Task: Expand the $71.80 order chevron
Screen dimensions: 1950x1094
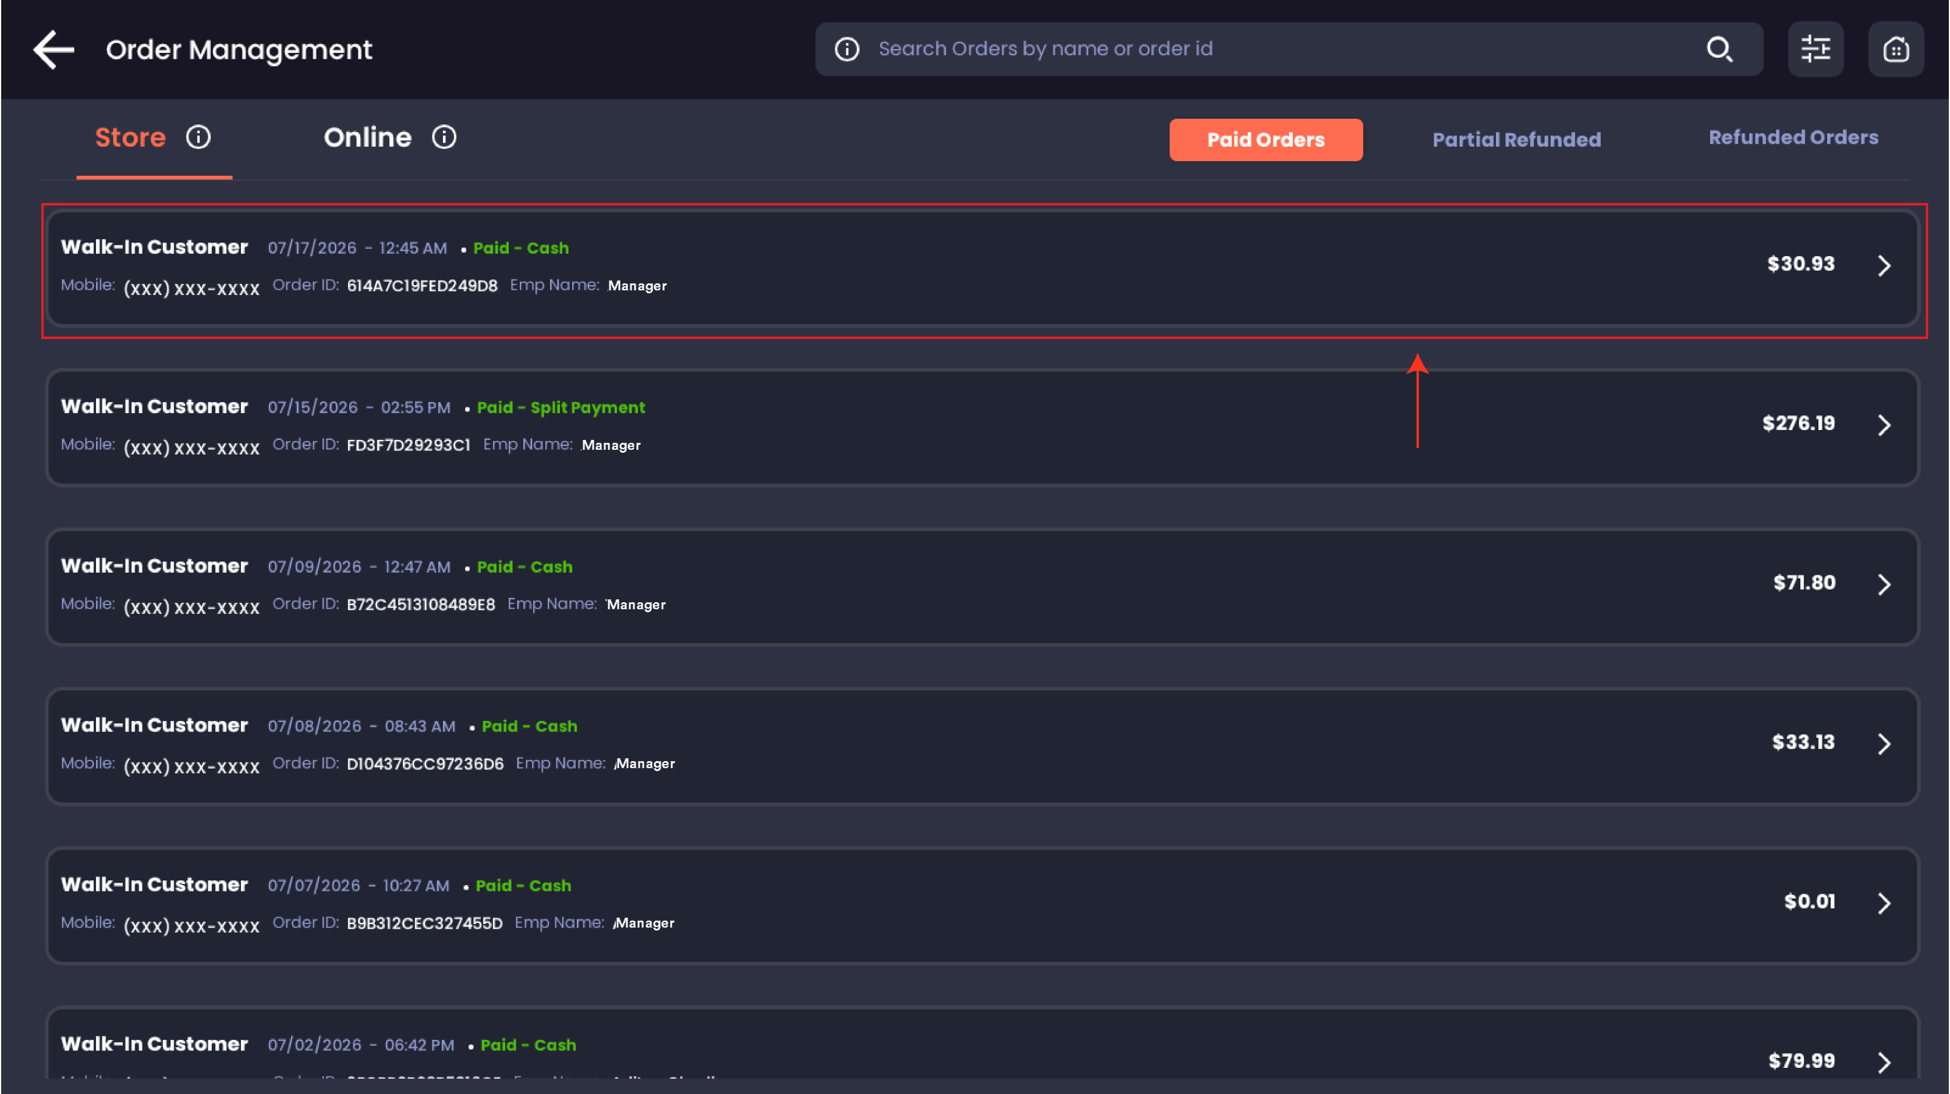Action: (x=1884, y=584)
